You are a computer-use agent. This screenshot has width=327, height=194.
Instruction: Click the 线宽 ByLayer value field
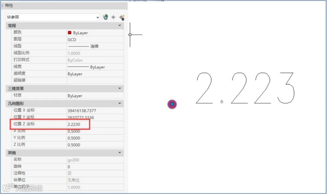click(95, 67)
